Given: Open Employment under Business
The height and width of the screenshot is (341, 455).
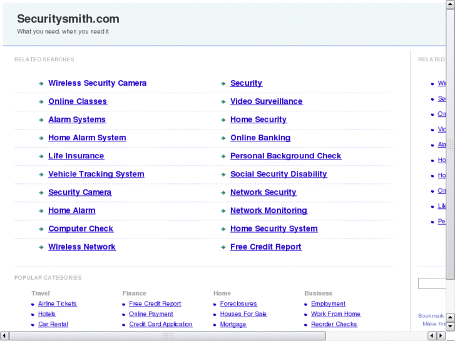Looking at the screenshot, I should 328,304.
